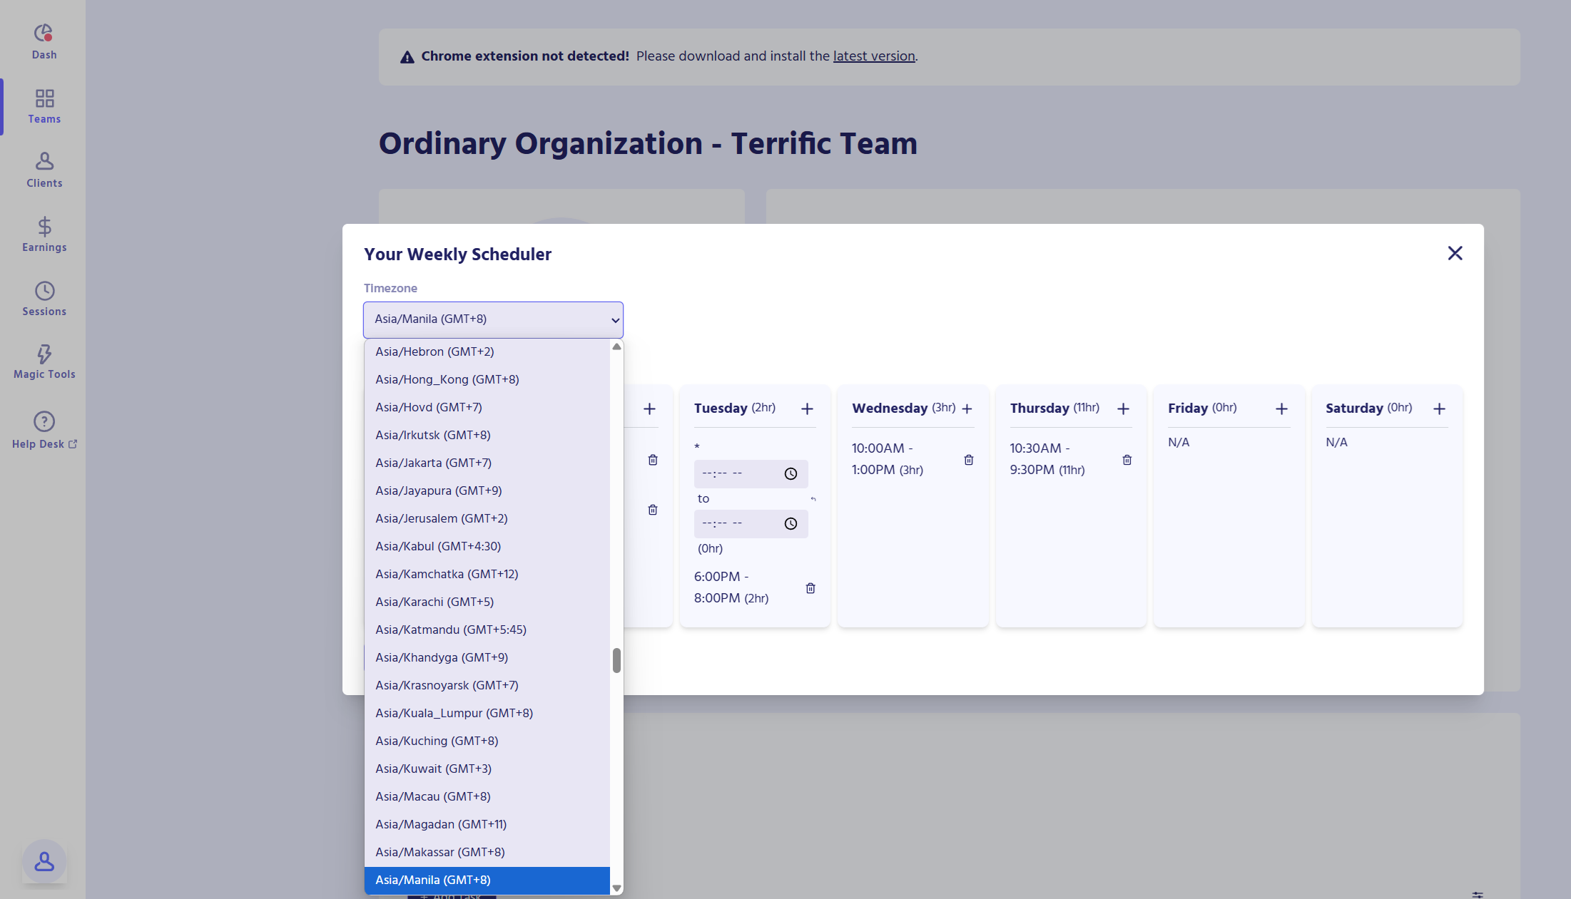
Task: Open Help Desk question mark icon
Action: click(44, 421)
